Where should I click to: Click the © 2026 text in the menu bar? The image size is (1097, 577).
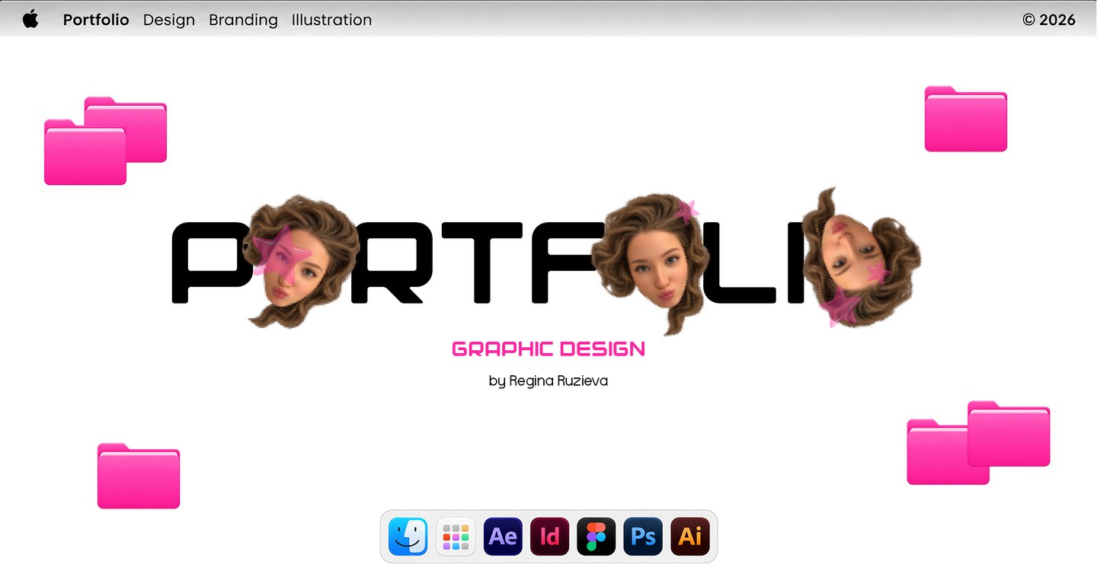coord(1049,20)
